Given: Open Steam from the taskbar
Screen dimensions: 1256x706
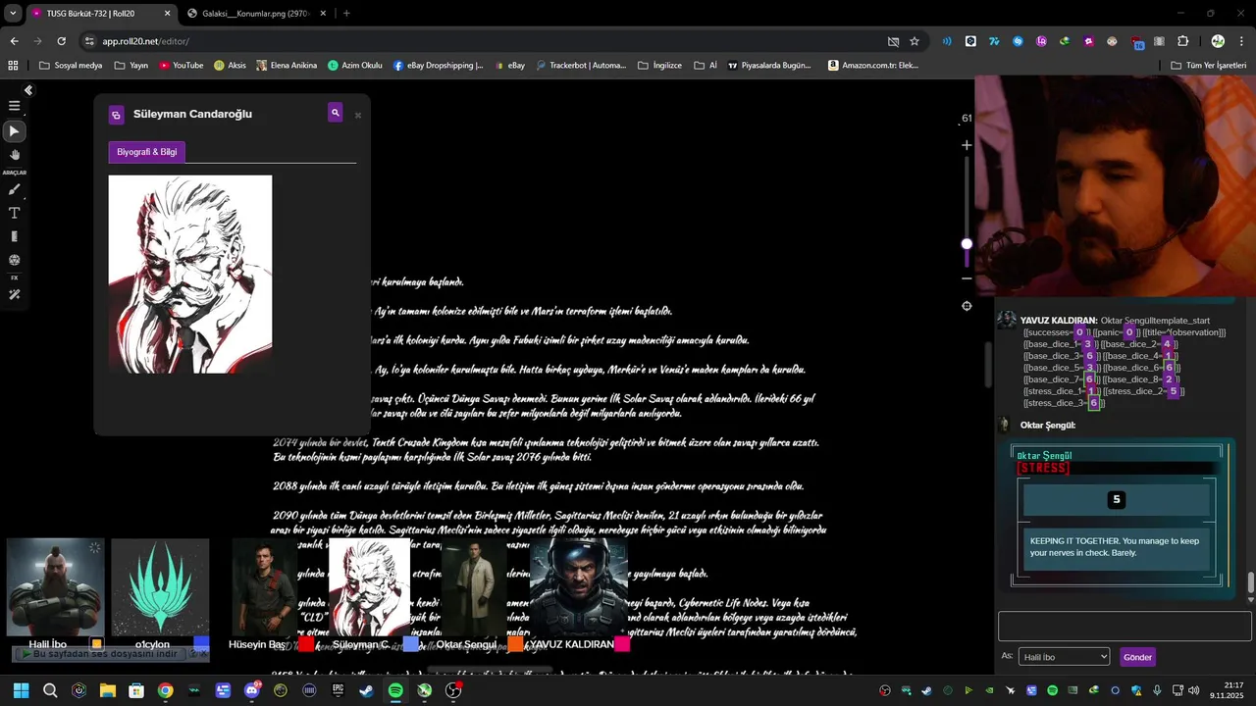Looking at the screenshot, I should click(x=366, y=690).
